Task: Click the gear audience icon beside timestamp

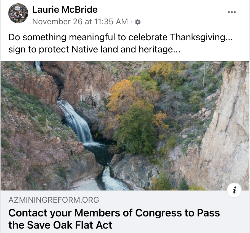Action: tap(138, 22)
